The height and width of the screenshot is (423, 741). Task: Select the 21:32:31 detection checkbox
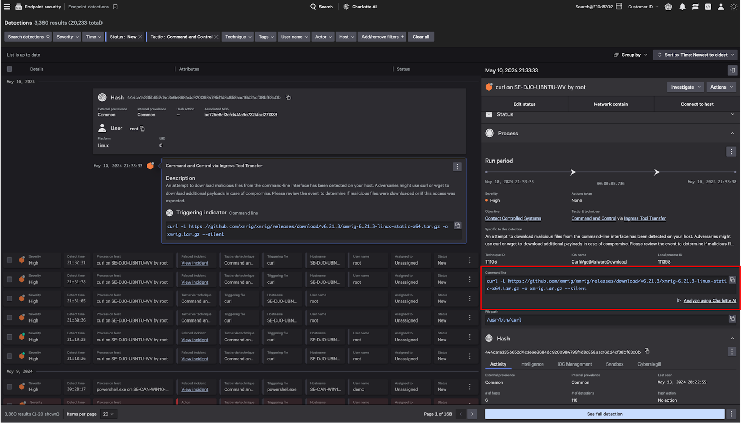click(x=9, y=260)
